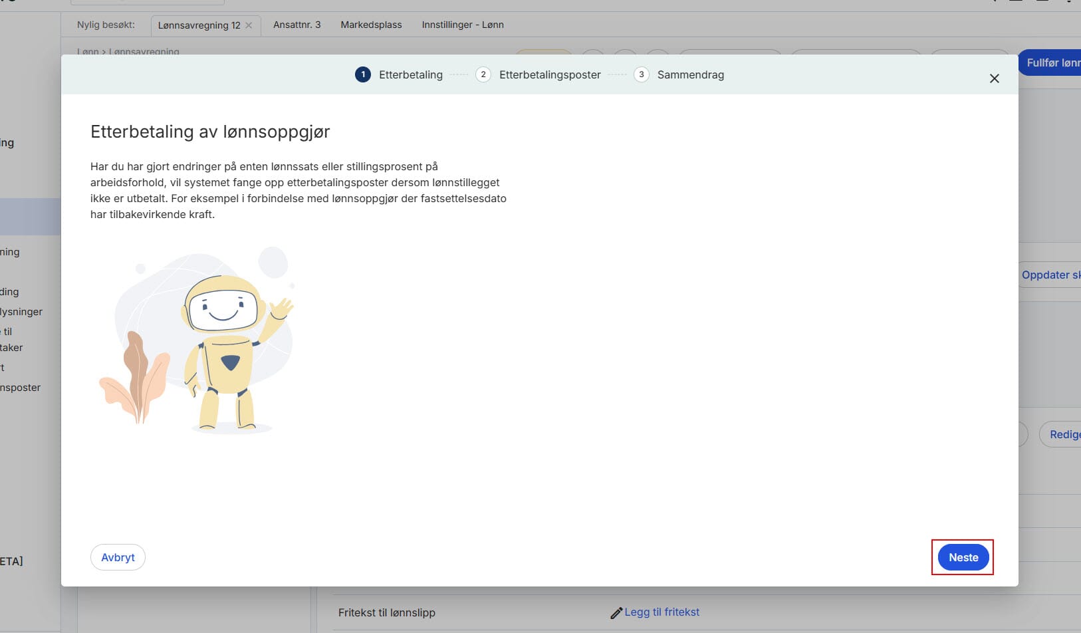Open the Legg til fritekst link
The image size is (1081, 633).
point(661,612)
